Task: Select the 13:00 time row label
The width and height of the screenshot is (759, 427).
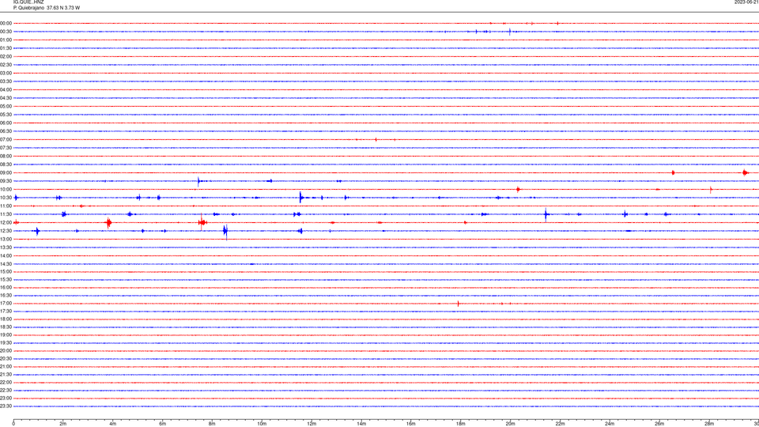Action: 6,239
